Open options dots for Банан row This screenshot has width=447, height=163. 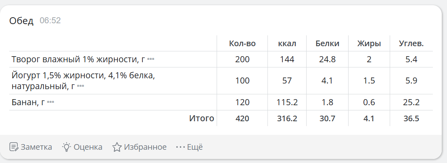coord(50,102)
